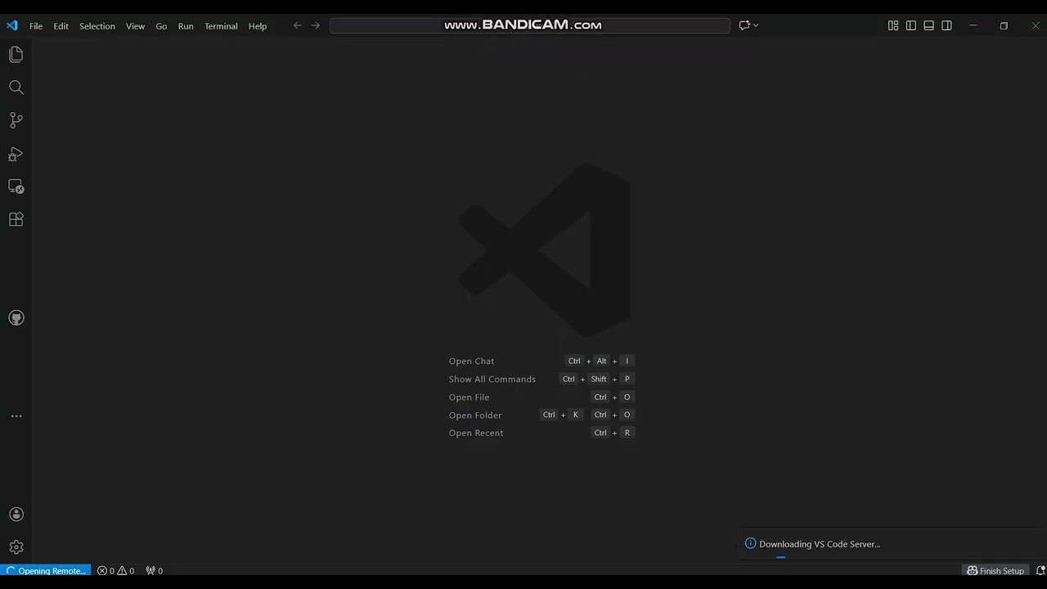Click the forwarded ports status indicator
The height and width of the screenshot is (589, 1047).
[154, 571]
